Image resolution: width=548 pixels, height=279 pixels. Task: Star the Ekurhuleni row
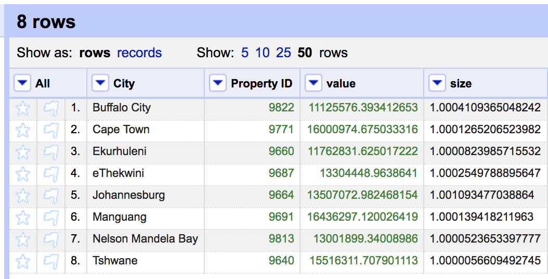click(x=23, y=152)
